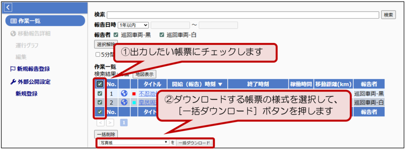The width and height of the screenshot is (407, 151).
Task: Collapse sidebar with the back chevron icon
Action: (x=8, y=8)
